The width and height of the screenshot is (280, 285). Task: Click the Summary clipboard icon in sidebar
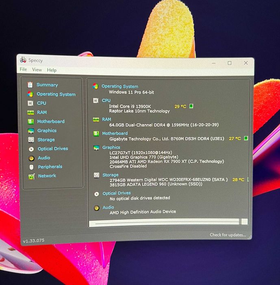30,85
